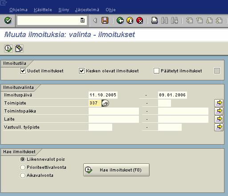
Task: Open multiple selection for Vastuull. työpiste
Action: [x=219, y=127]
